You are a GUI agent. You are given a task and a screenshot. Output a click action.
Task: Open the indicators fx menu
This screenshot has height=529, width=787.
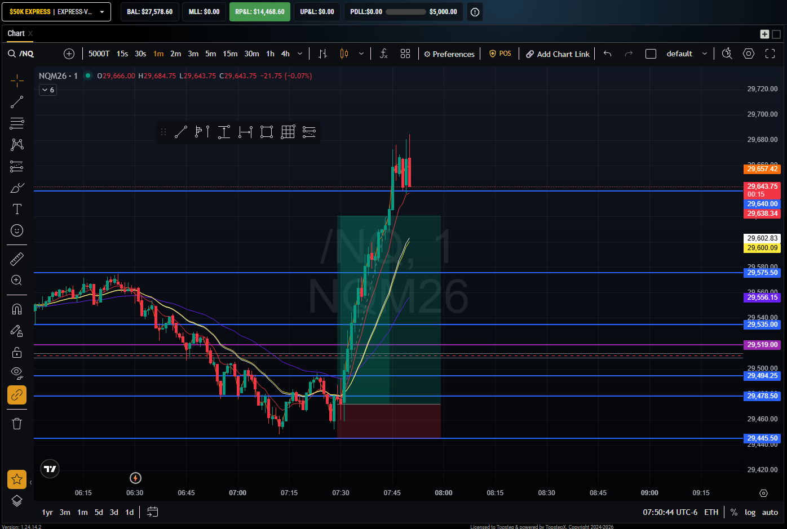[383, 54]
